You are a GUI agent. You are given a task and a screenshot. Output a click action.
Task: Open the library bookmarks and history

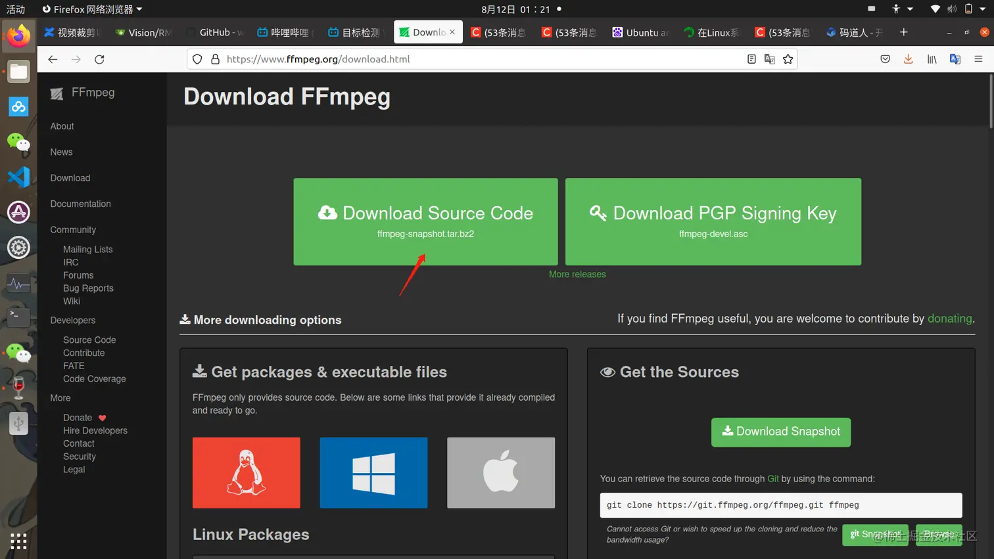[x=932, y=59]
